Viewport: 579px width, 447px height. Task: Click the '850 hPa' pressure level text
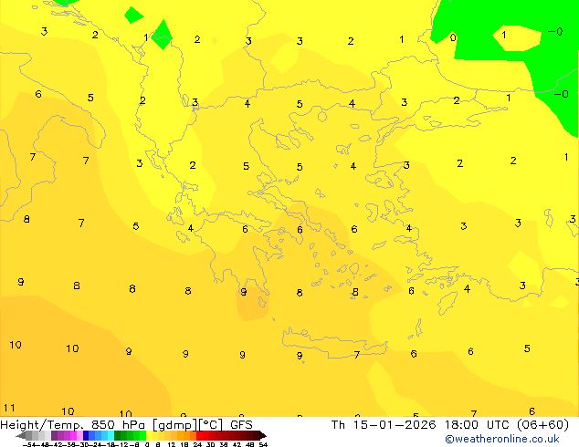click(x=118, y=425)
